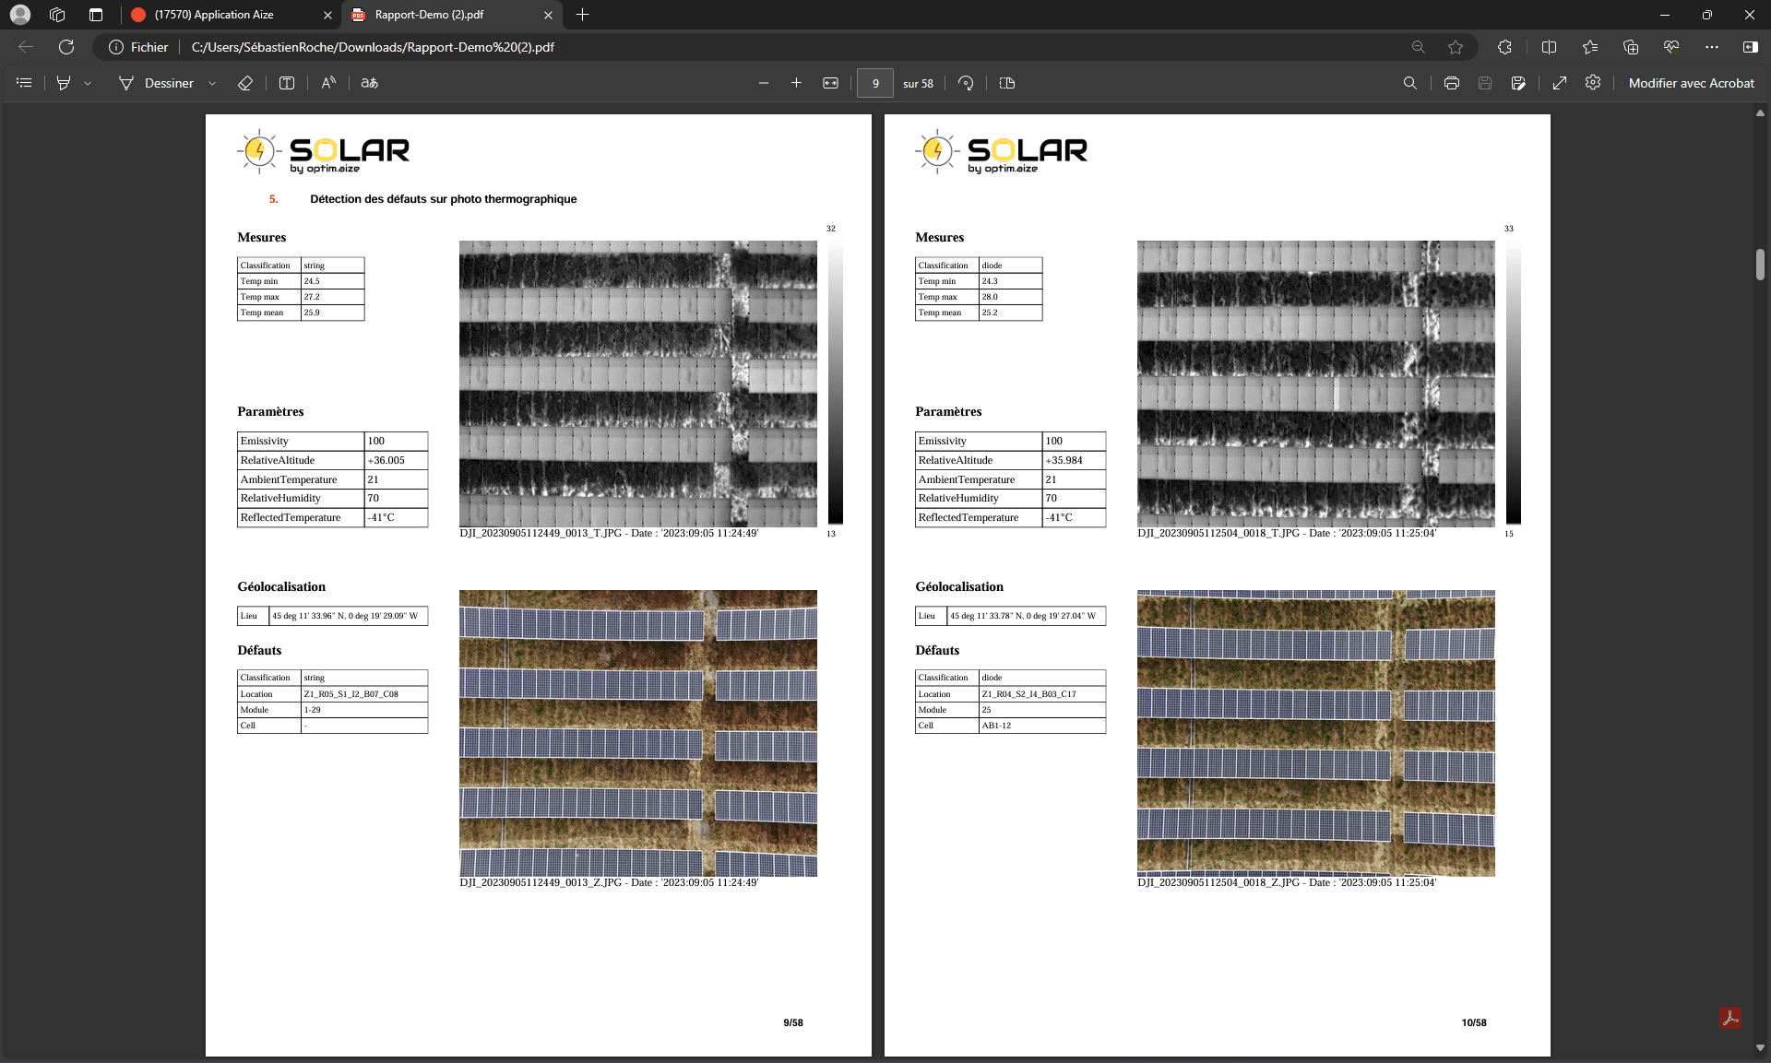Open the Translate document tool
This screenshot has height=1063, width=1771.
[369, 83]
